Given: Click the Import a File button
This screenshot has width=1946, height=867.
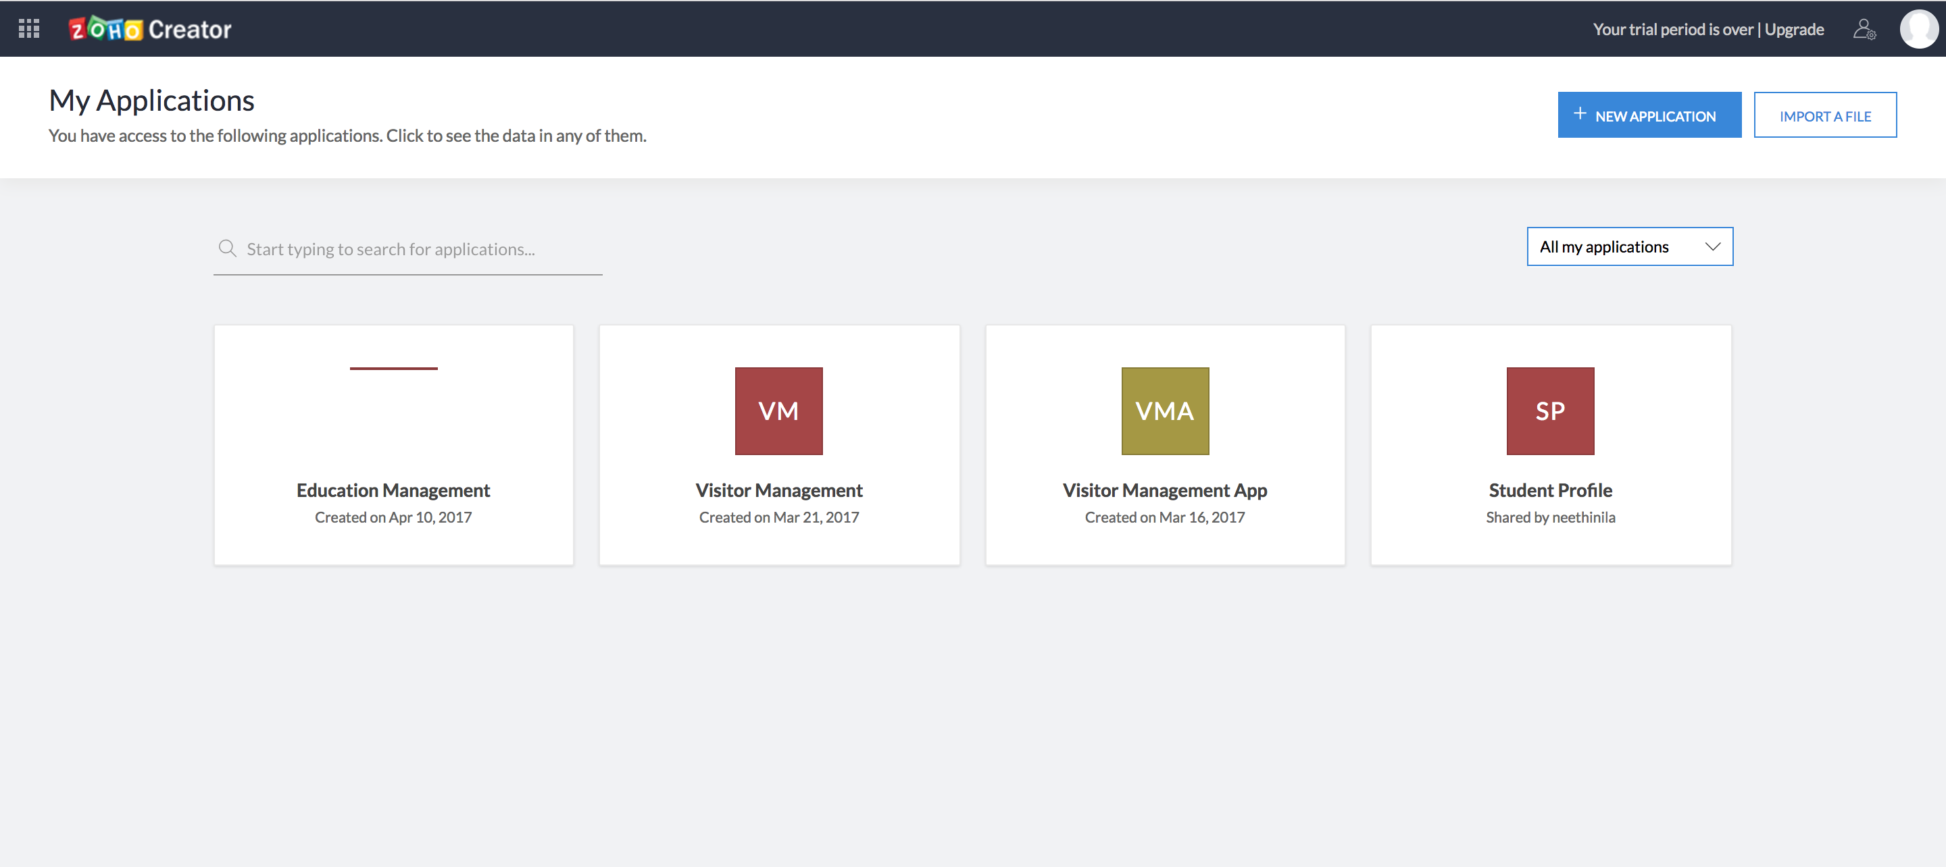Looking at the screenshot, I should (x=1824, y=115).
